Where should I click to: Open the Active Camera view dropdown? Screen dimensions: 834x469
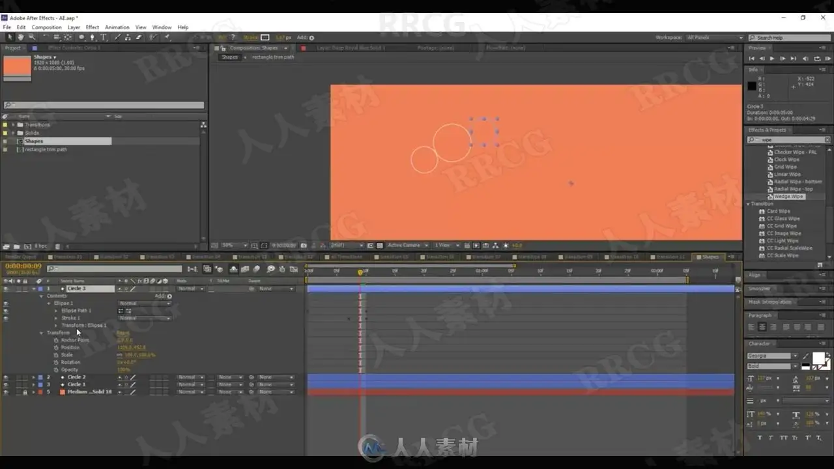(x=407, y=246)
